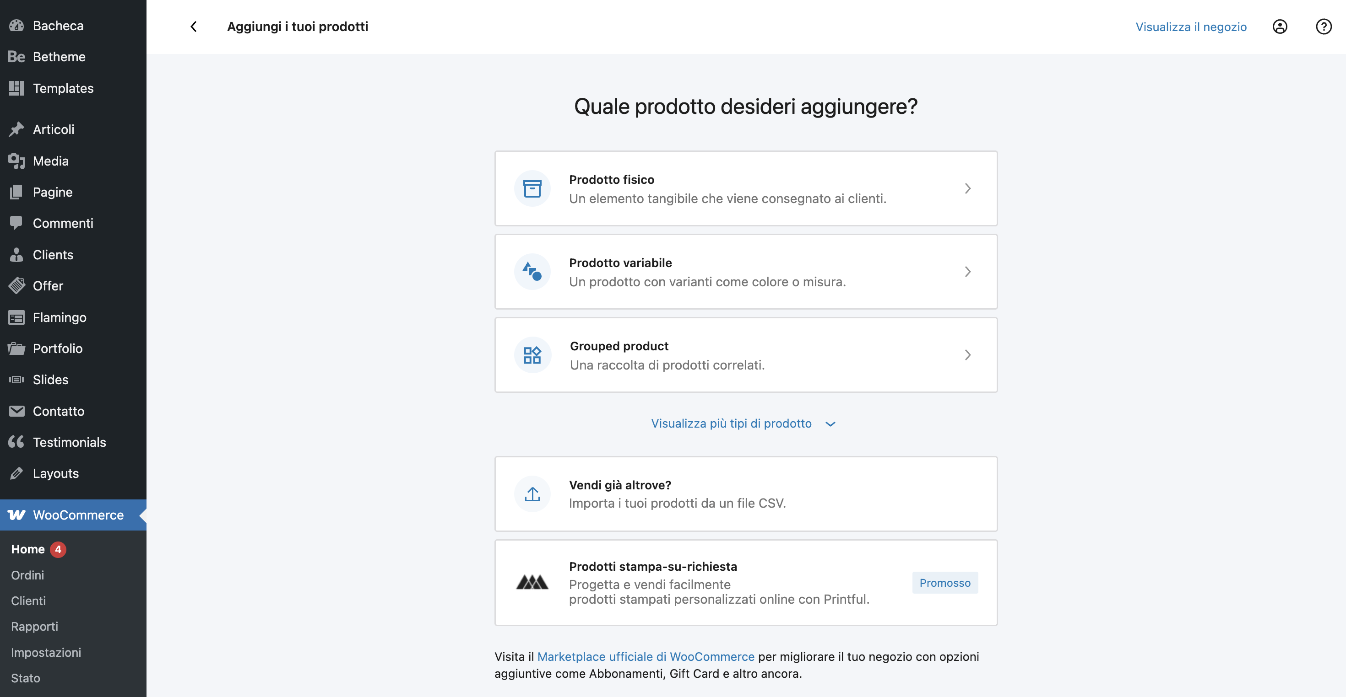The width and height of the screenshot is (1346, 697).
Task: Click the back arrow icon in header
Action: click(x=193, y=27)
